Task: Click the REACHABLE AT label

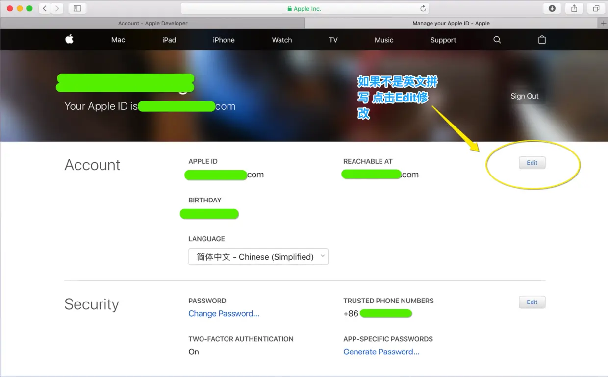Action: [368, 161]
